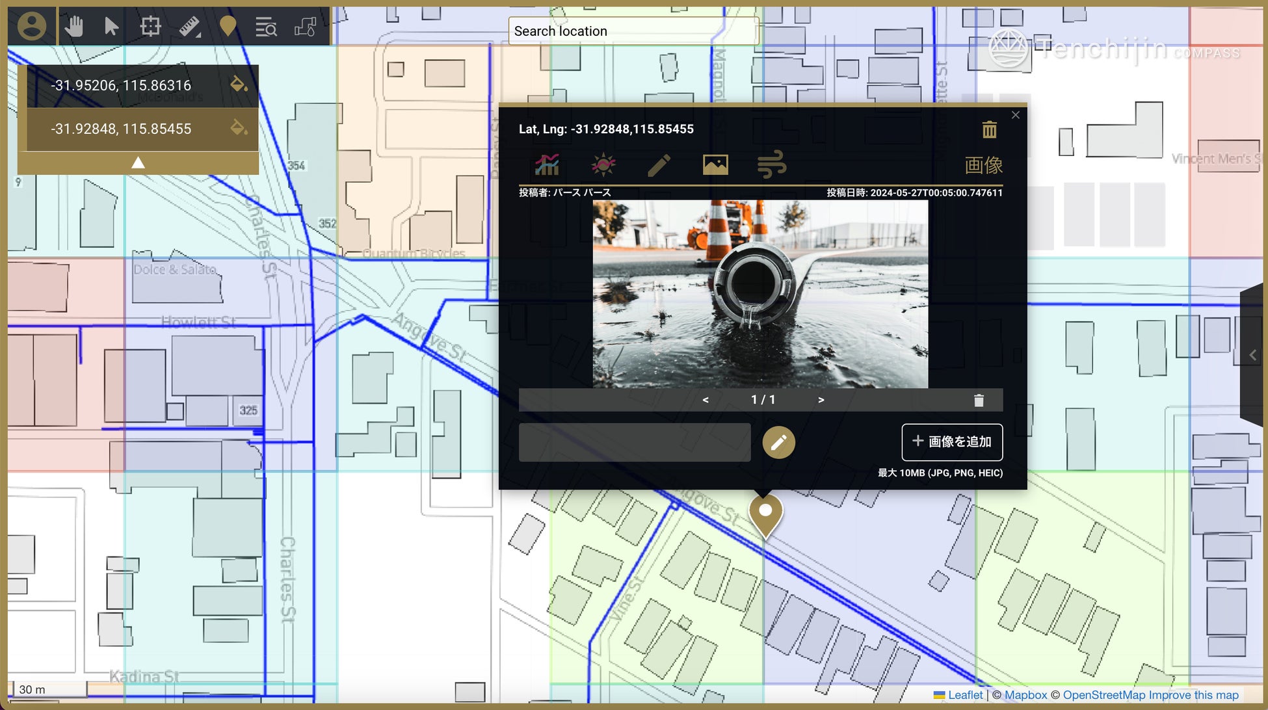This screenshot has width=1268, height=710.
Task: Open the user account profile icon
Action: click(31, 27)
